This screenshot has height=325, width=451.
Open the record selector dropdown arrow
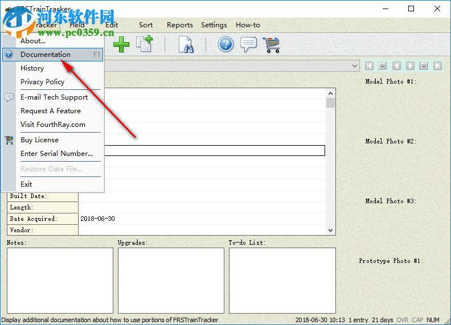[355, 66]
